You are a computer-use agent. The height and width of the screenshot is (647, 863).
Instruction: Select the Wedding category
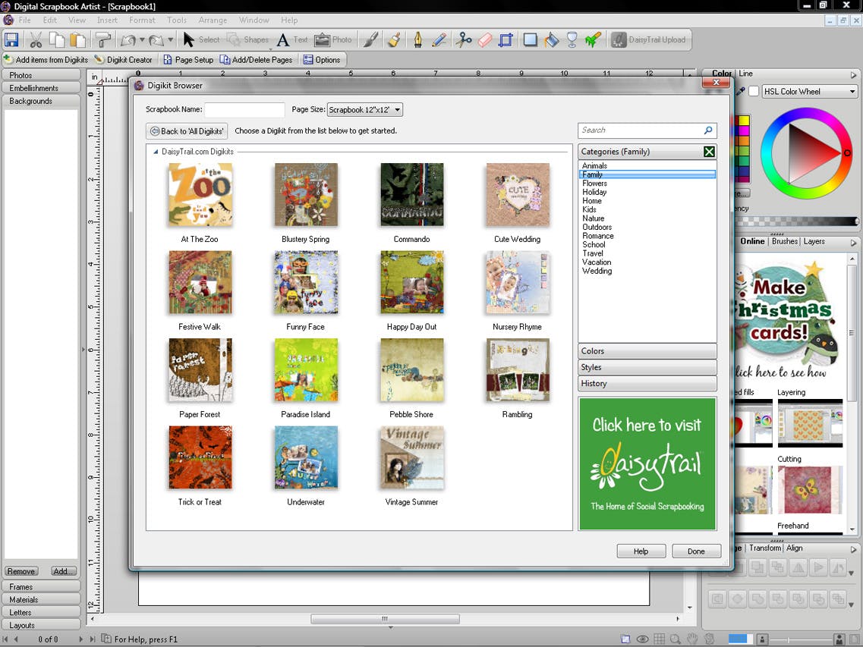(597, 271)
